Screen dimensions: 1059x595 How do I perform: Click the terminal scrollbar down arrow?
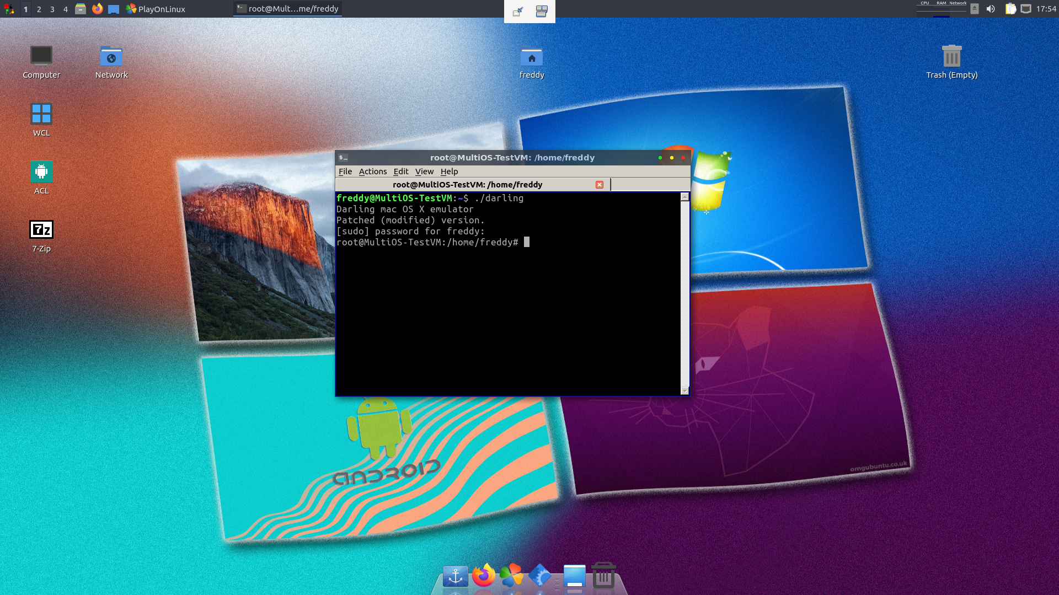click(x=684, y=390)
